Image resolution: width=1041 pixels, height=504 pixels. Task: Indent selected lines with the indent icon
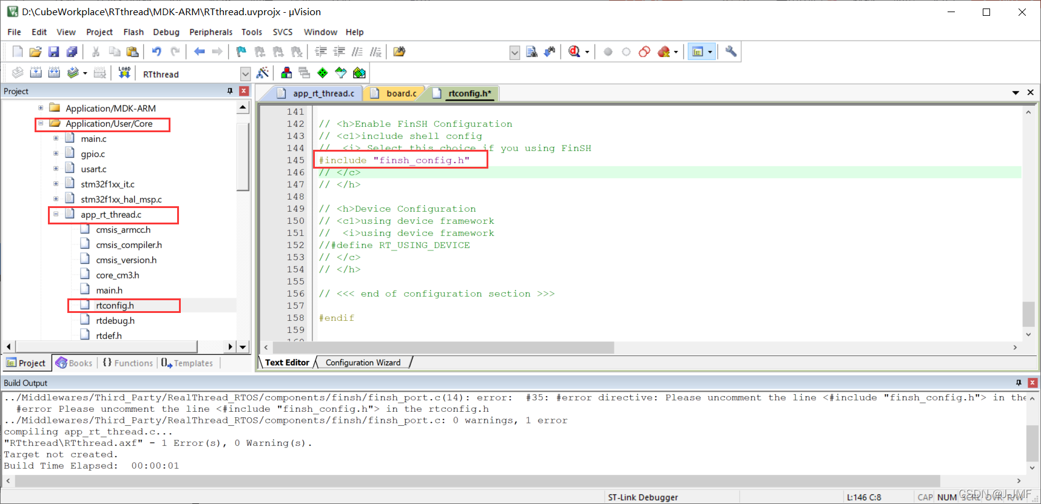coord(321,52)
